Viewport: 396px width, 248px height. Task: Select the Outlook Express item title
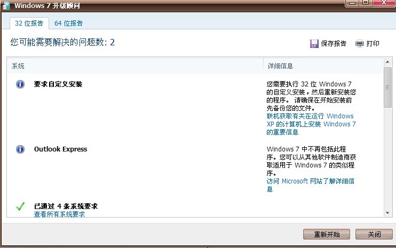click(x=61, y=149)
